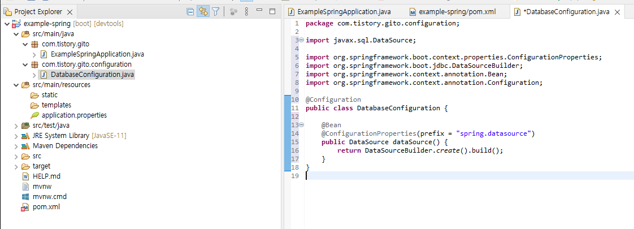Close the DatabaseConfiguration.java editor tab
This screenshot has width=634, height=229.
pyautogui.click(x=617, y=12)
